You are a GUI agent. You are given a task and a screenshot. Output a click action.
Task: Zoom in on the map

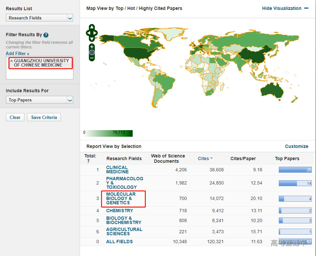pos(92,47)
